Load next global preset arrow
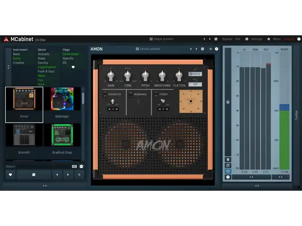 click(x=210, y=39)
